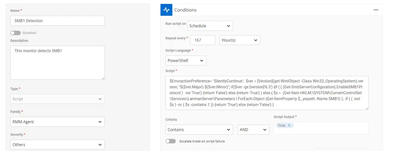Open the Run script on Schedule dropdown
Image resolution: width=394 pixels, height=151 pixels.
coord(210,26)
